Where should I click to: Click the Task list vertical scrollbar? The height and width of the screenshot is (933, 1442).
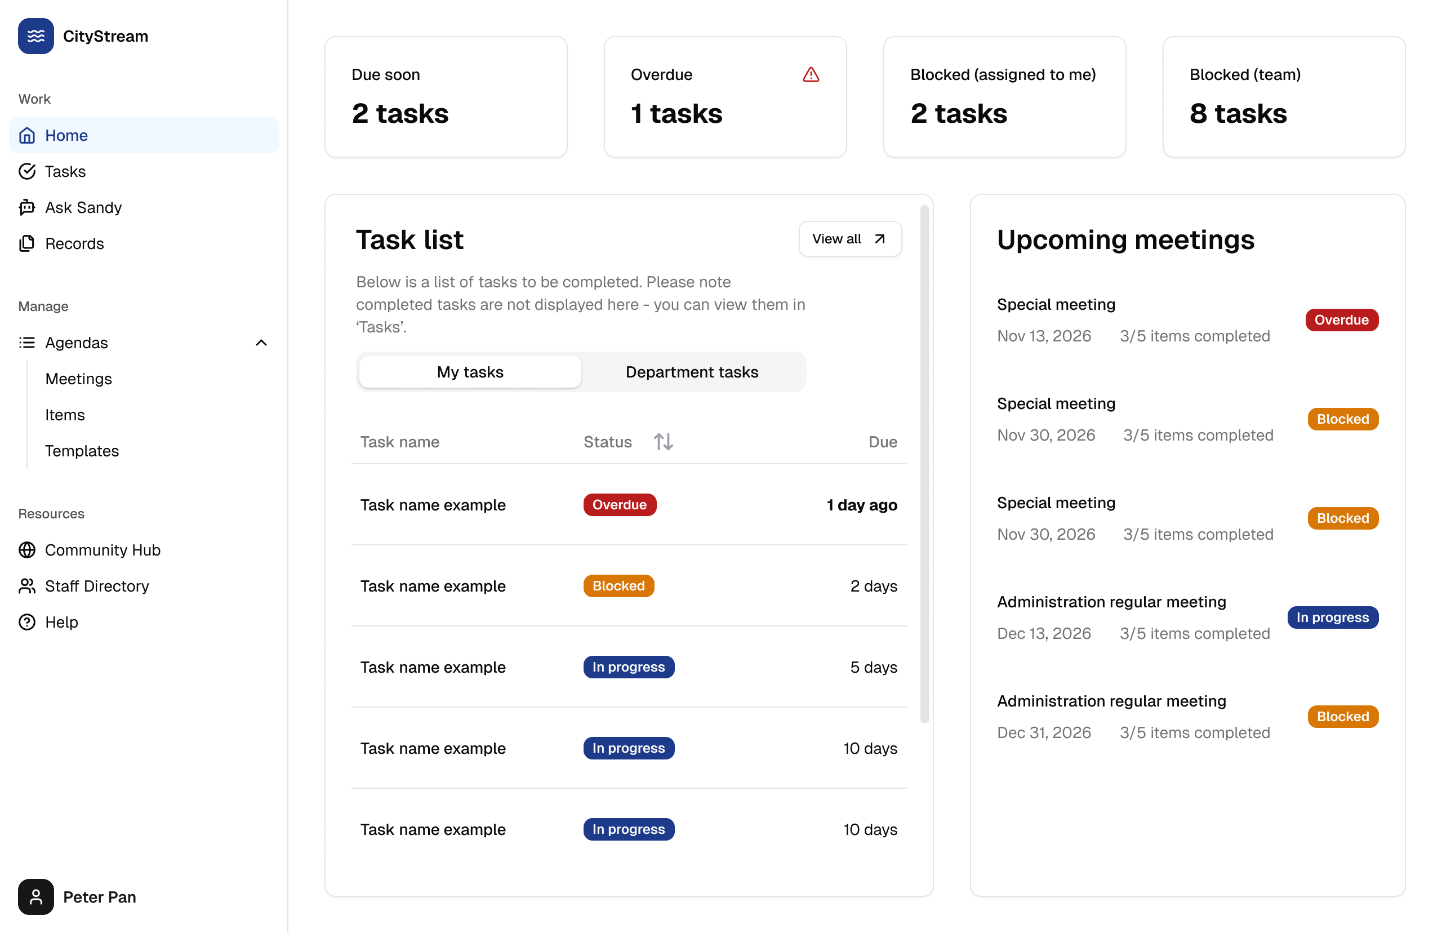point(924,464)
